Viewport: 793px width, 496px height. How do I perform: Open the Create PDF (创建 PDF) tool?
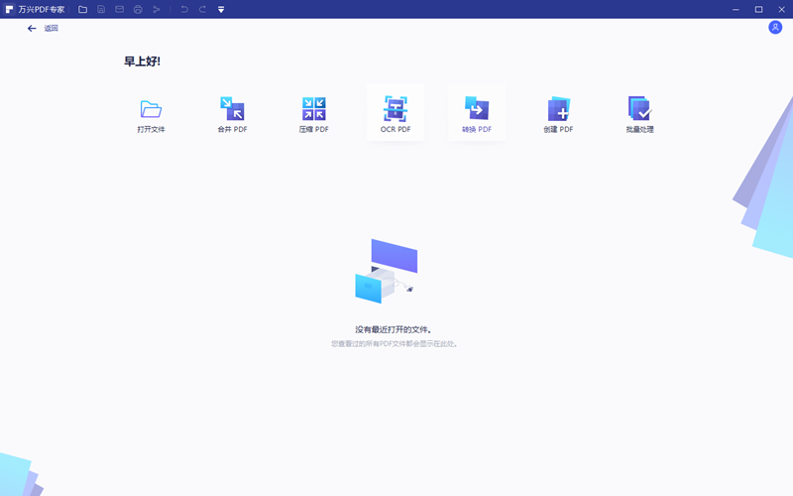pyautogui.click(x=558, y=110)
